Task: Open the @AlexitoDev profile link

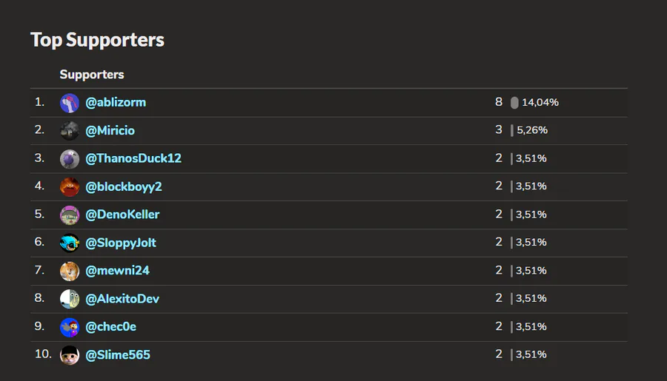Action: [122, 299]
